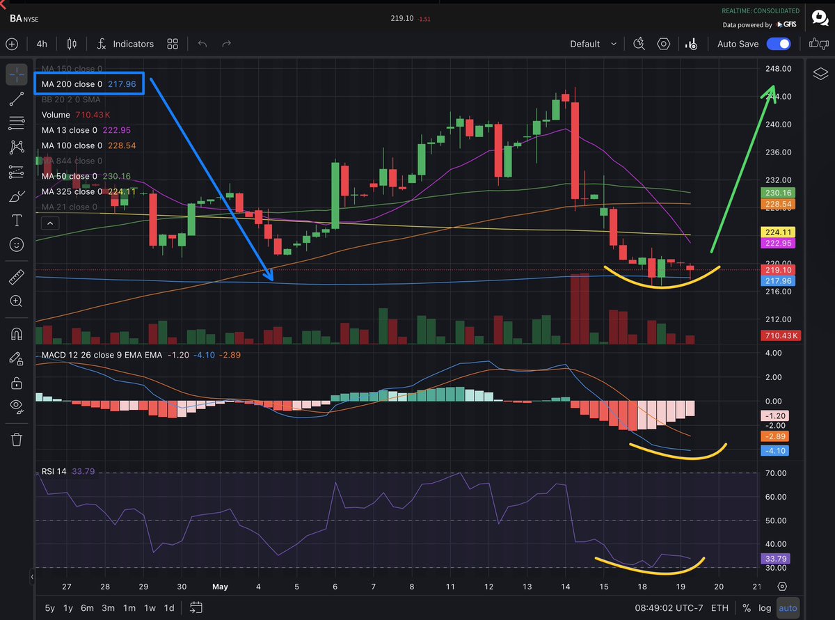Viewport: 835px width, 620px height.
Task: Open the candlestick chart type selector
Action: click(71, 44)
